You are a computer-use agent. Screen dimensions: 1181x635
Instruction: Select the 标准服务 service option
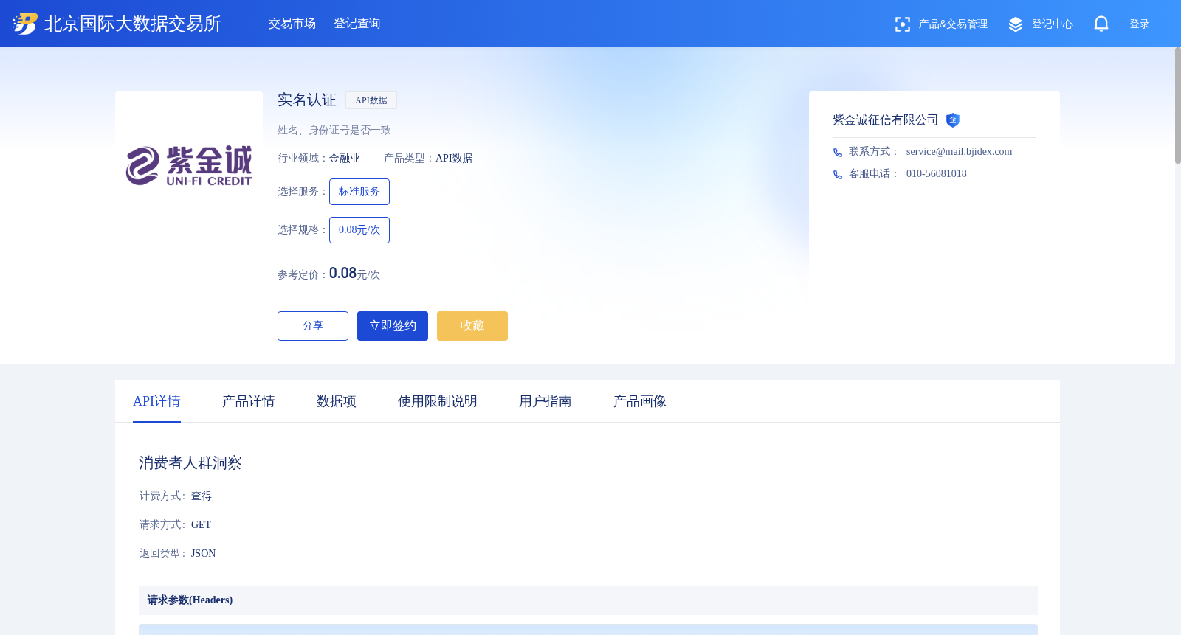[359, 192]
